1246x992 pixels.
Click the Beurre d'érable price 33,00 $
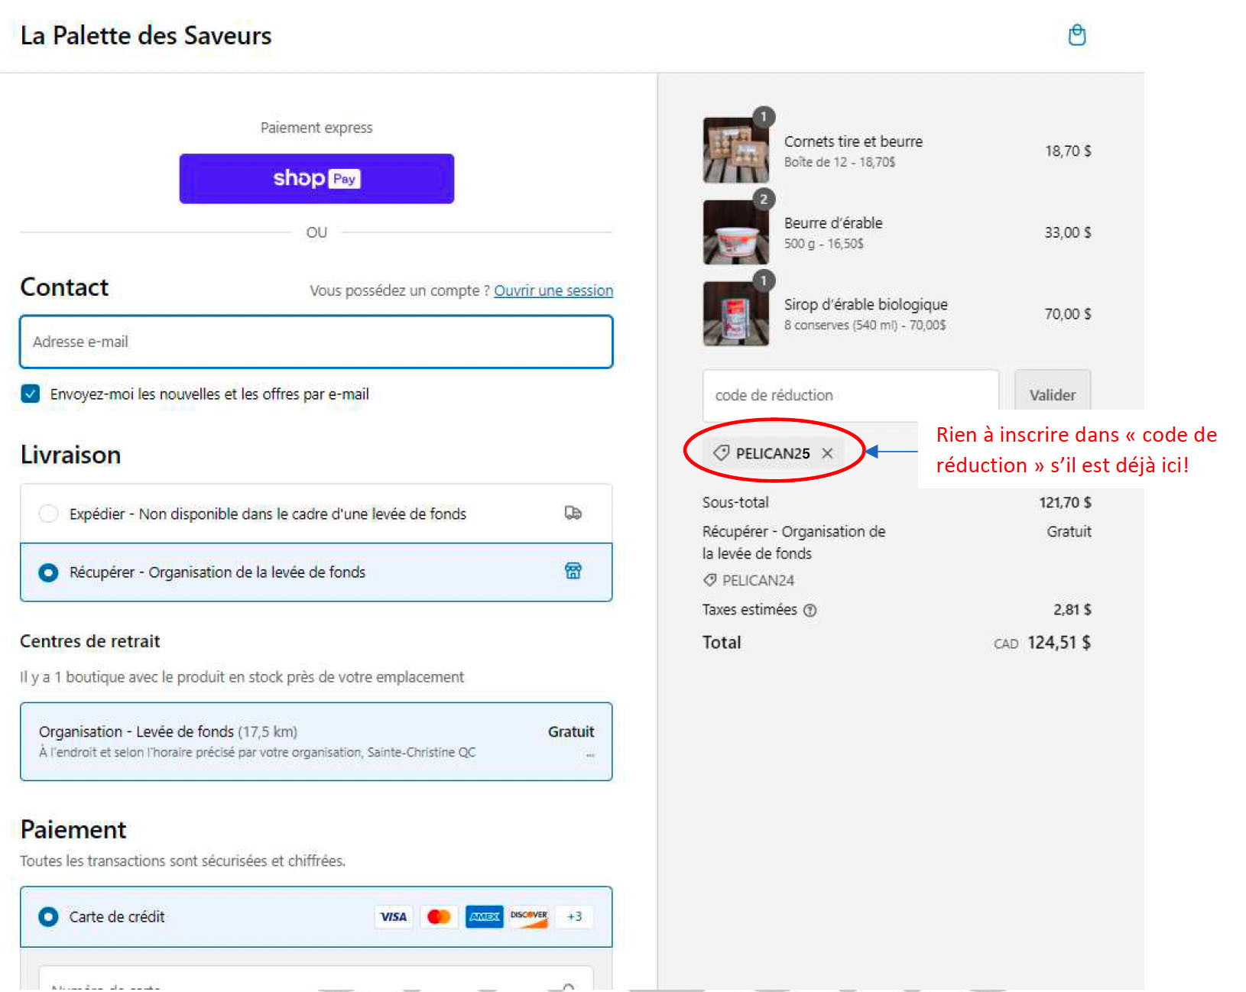coord(1068,232)
